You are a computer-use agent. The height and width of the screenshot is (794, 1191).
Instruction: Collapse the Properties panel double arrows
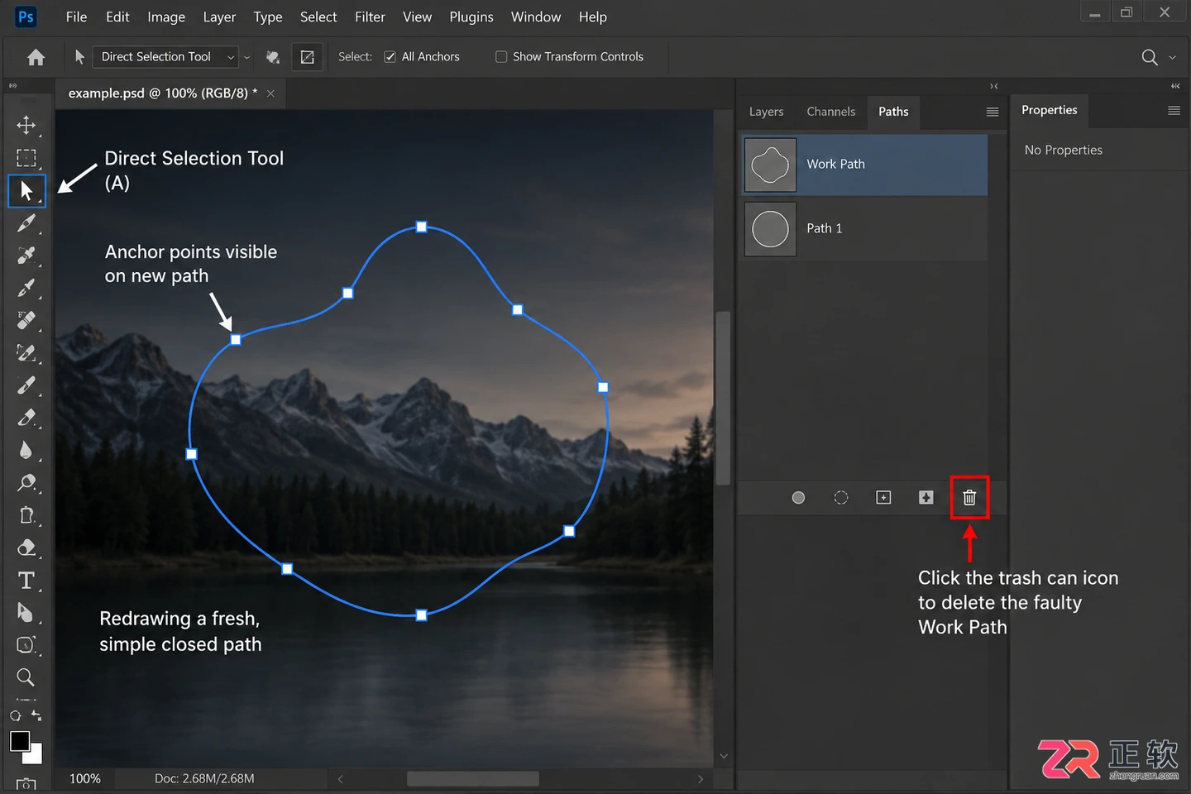coord(1175,86)
